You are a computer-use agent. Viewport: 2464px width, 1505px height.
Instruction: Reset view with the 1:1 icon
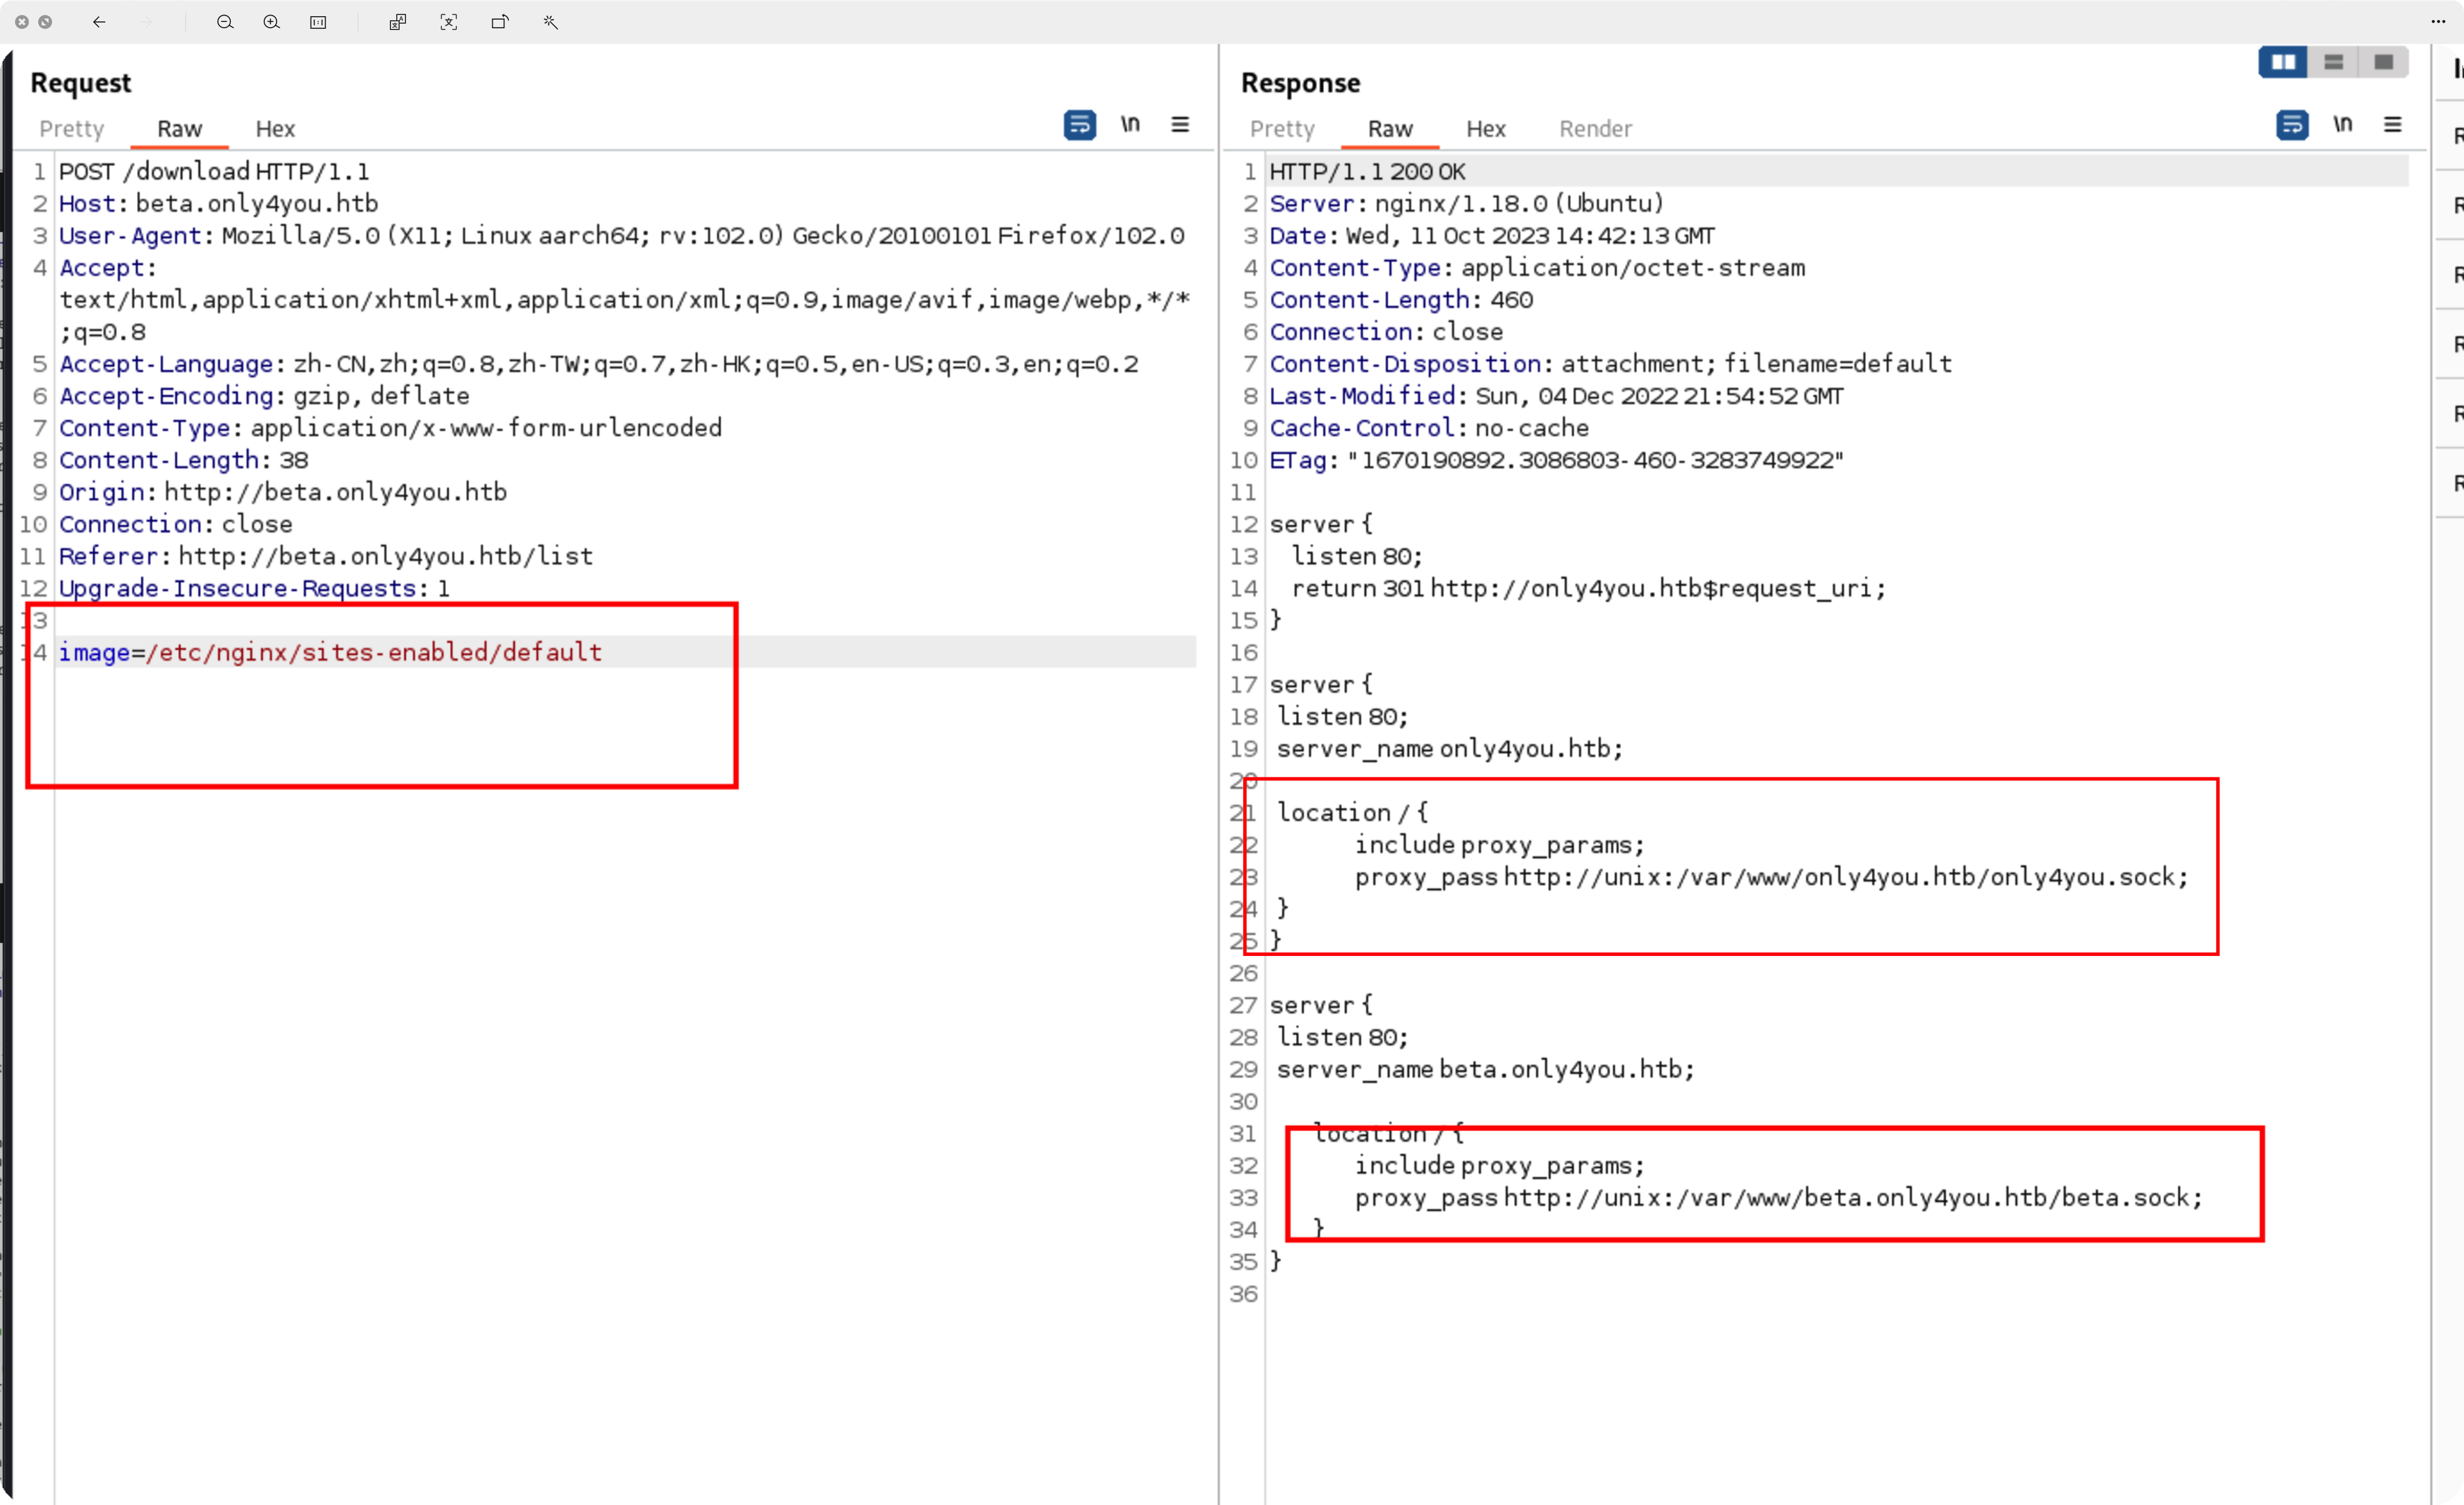tap(318, 22)
